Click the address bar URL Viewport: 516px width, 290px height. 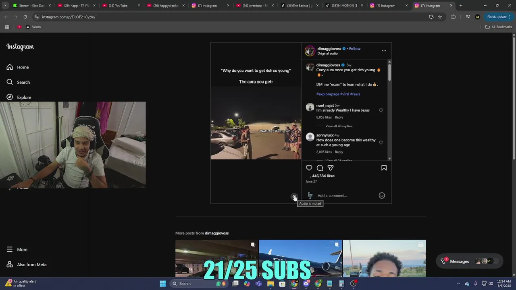click(69, 17)
